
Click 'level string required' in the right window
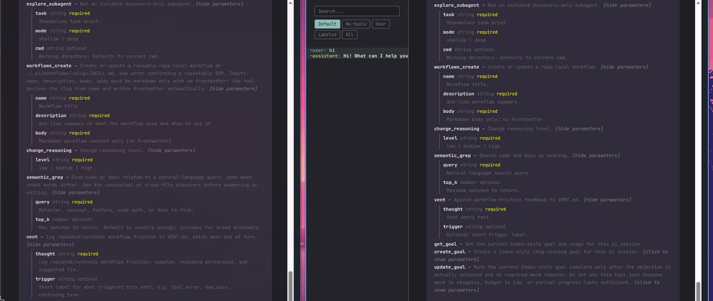coord(472,137)
